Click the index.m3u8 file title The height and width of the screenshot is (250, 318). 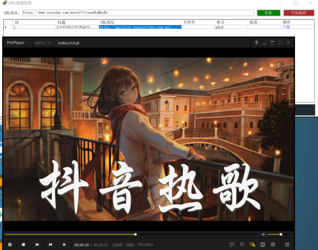point(69,43)
